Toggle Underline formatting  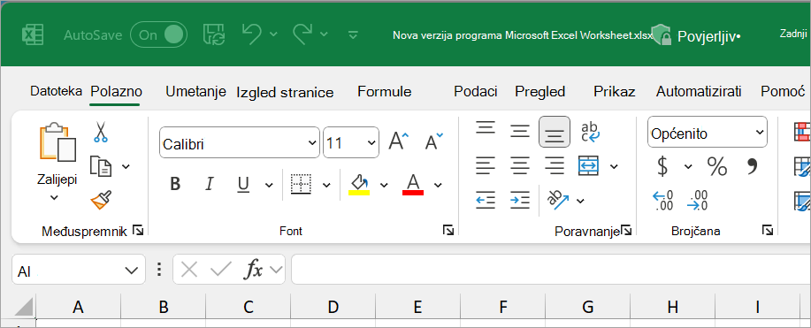pyautogui.click(x=243, y=184)
